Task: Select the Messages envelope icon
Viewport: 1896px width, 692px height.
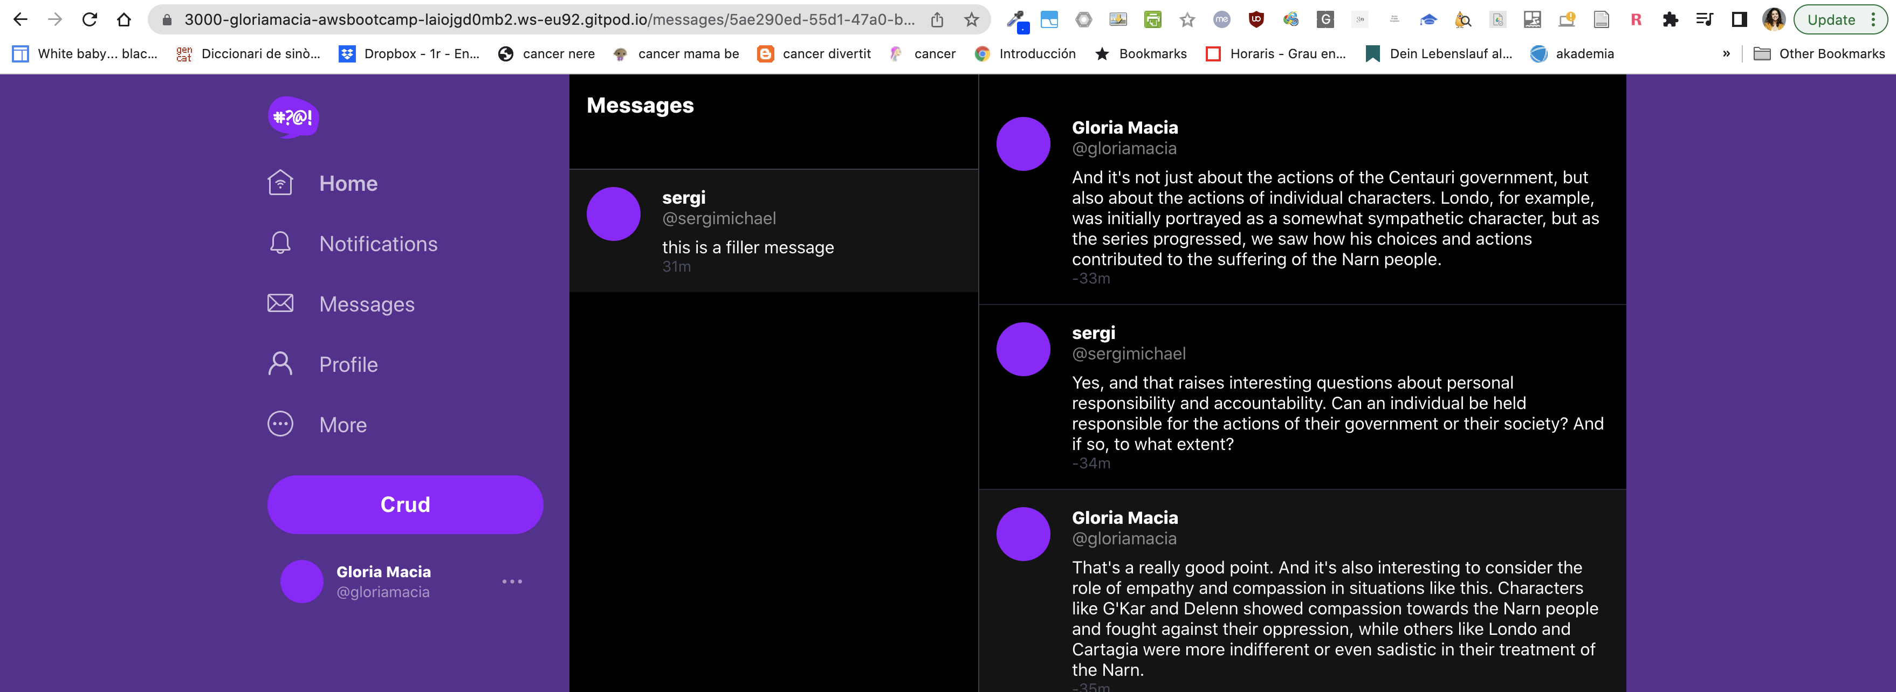Action: 280,304
